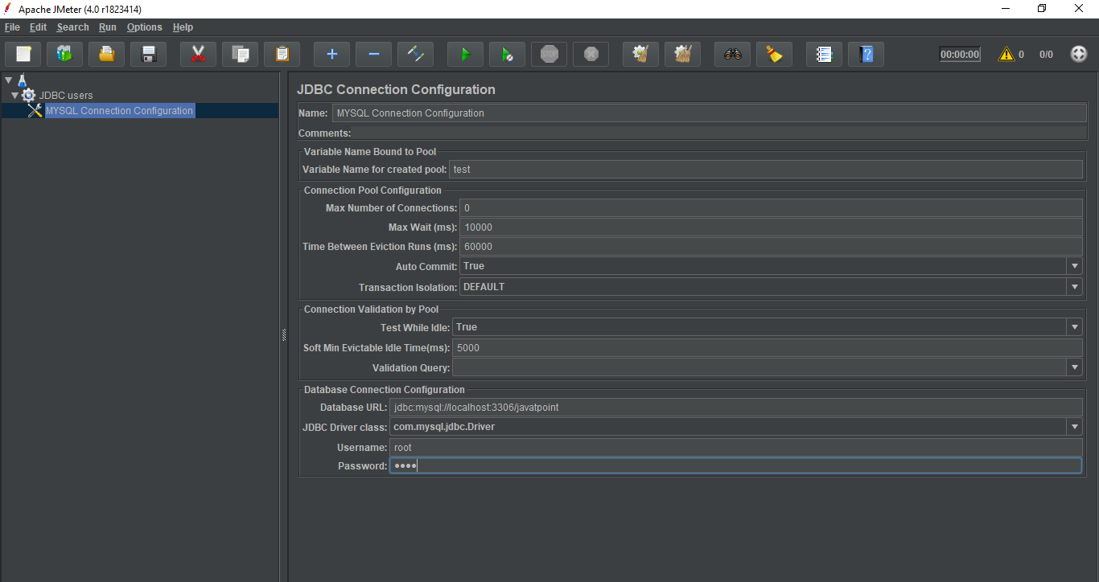Screen dimensions: 1099x582
Task: Open the Help menu
Action: (183, 27)
